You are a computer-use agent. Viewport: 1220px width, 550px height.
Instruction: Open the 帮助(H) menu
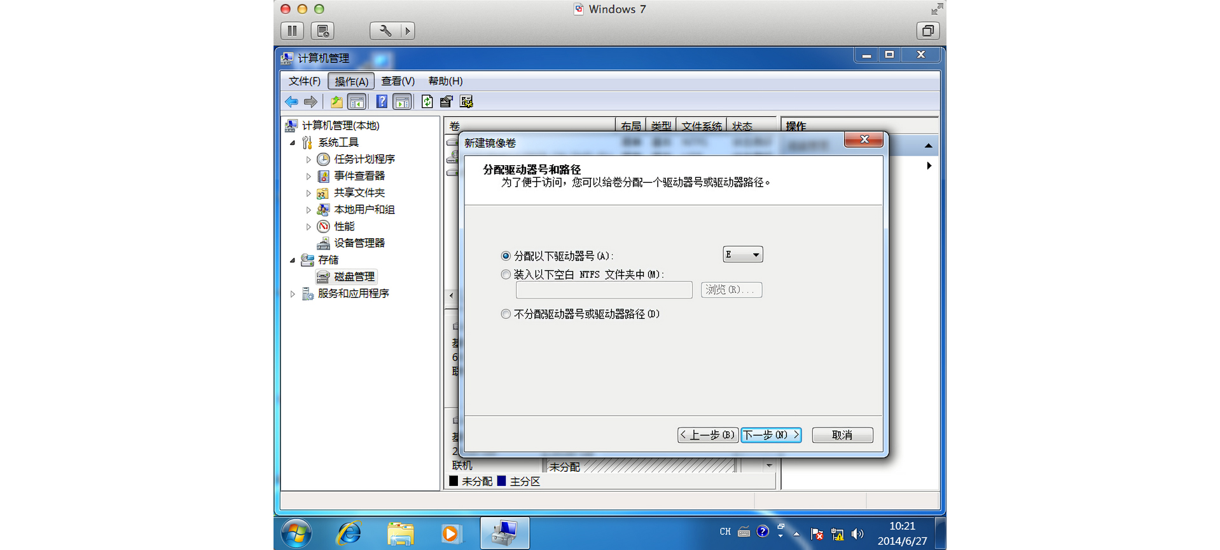click(x=445, y=81)
